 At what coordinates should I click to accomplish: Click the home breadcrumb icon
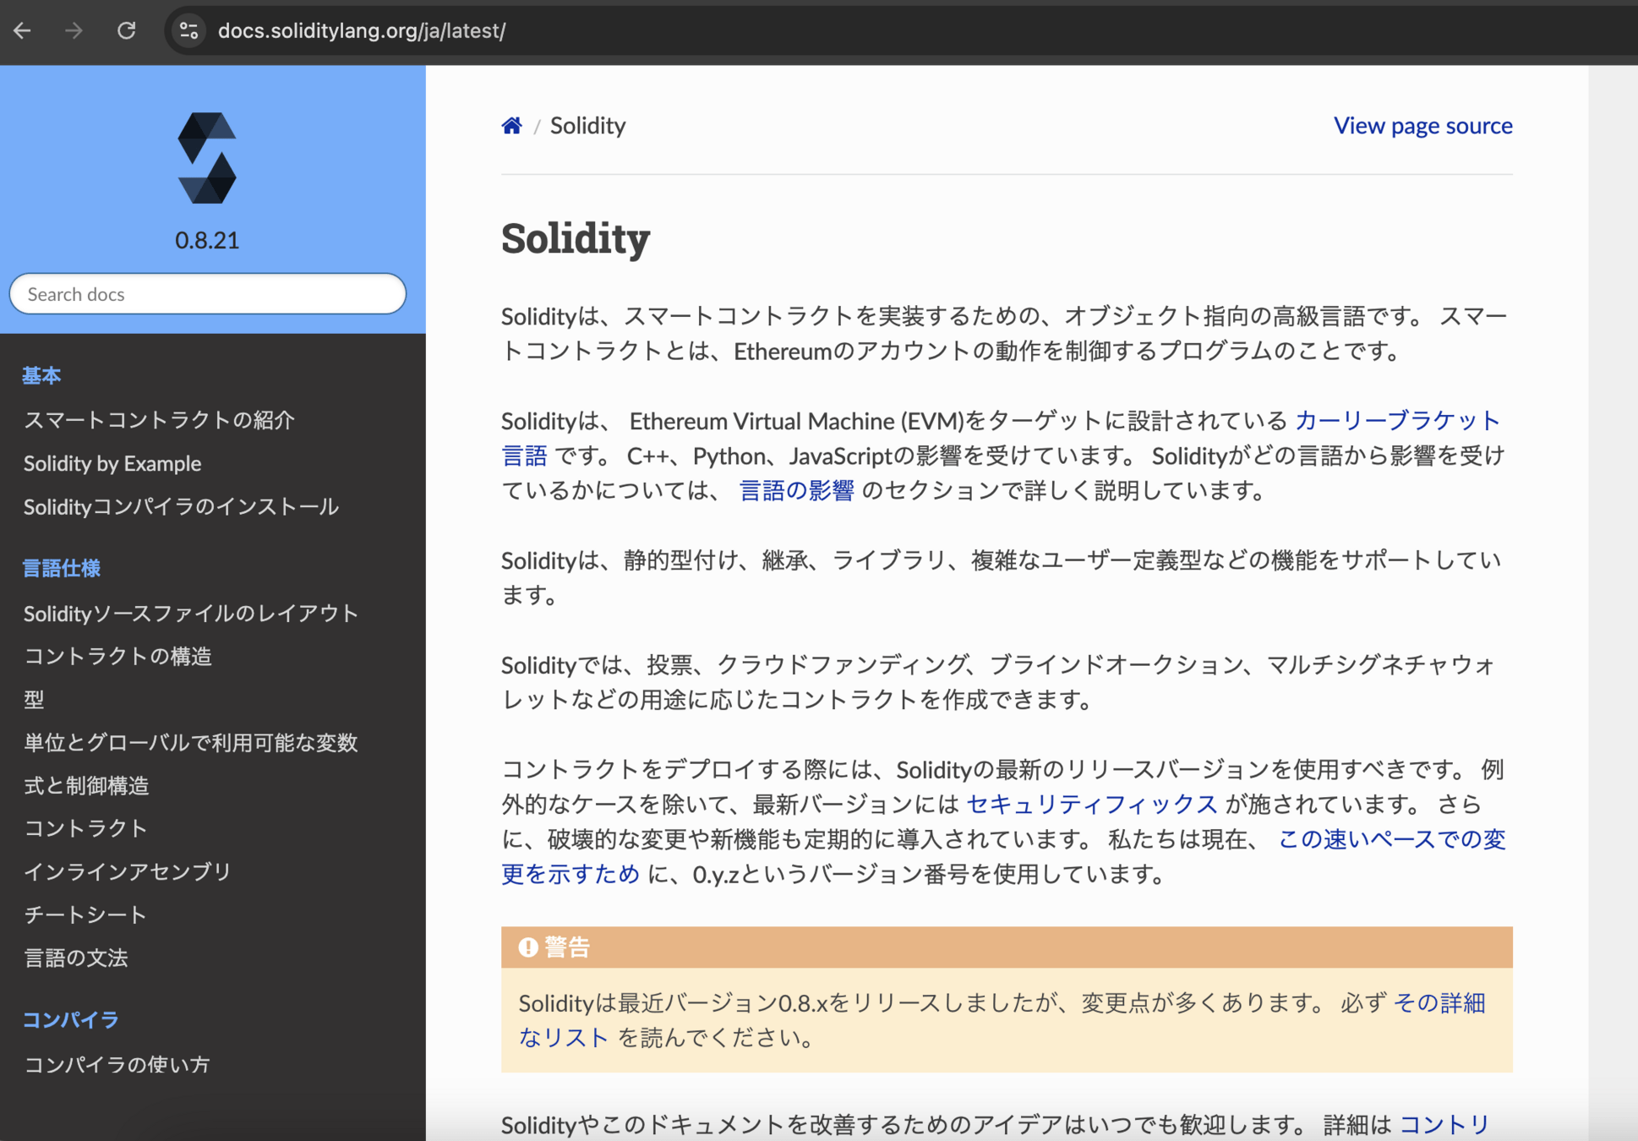[x=511, y=126]
